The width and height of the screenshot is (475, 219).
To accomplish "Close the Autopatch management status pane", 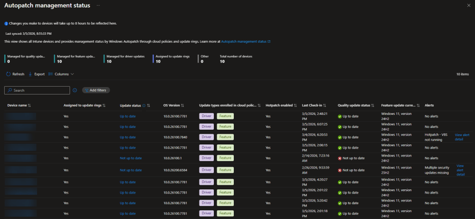I will 468,5.
